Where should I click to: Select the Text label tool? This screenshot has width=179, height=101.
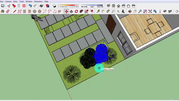pos(113,12)
